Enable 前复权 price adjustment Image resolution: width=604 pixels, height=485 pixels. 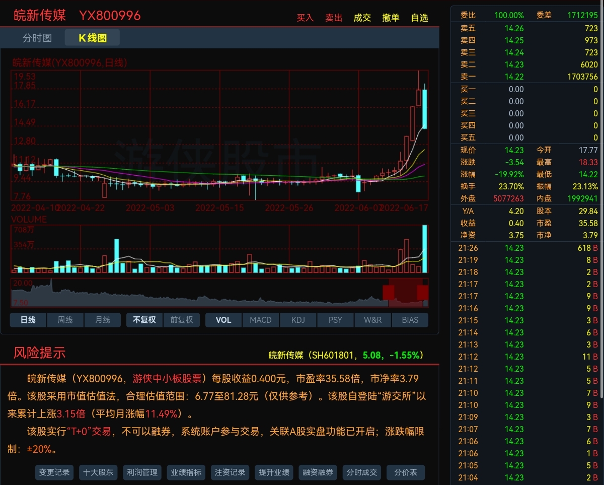click(182, 320)
